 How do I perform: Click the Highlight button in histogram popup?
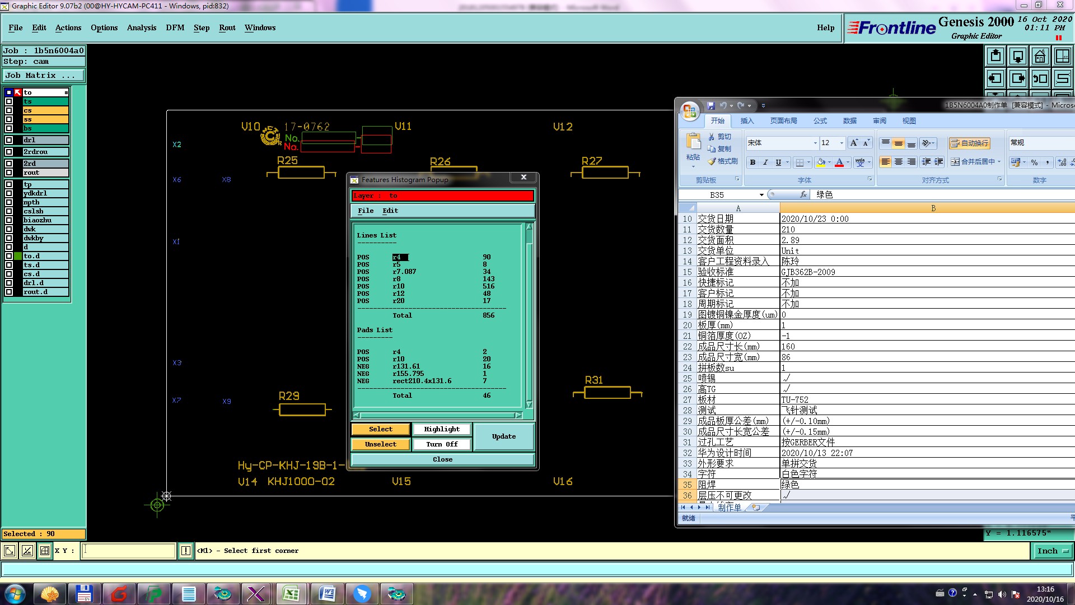coord(441,429)
